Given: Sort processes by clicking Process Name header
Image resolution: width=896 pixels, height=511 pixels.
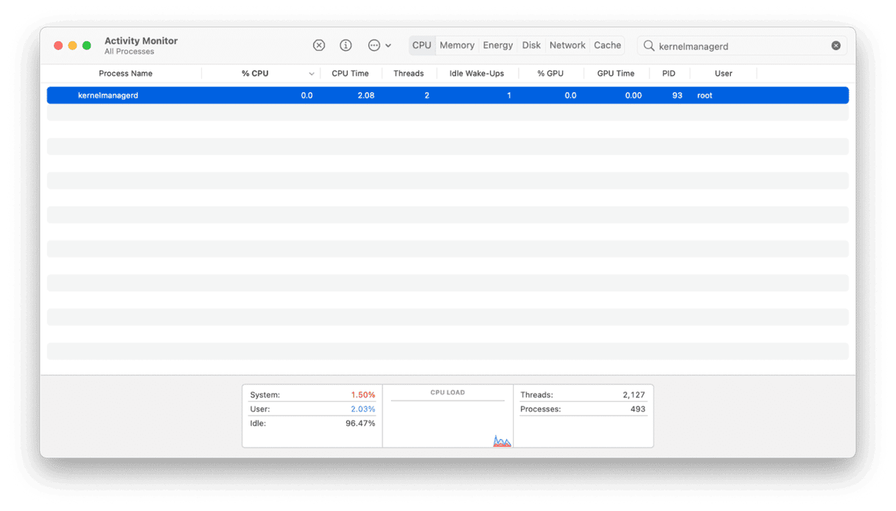Looking at the screenshot, I should pyautogui.click(x=126, y=73).
